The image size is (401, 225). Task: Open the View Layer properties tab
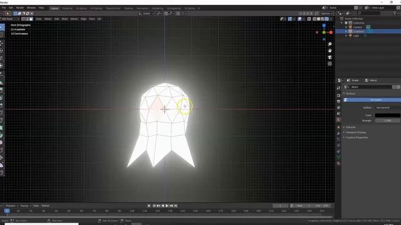coord(338,107)
